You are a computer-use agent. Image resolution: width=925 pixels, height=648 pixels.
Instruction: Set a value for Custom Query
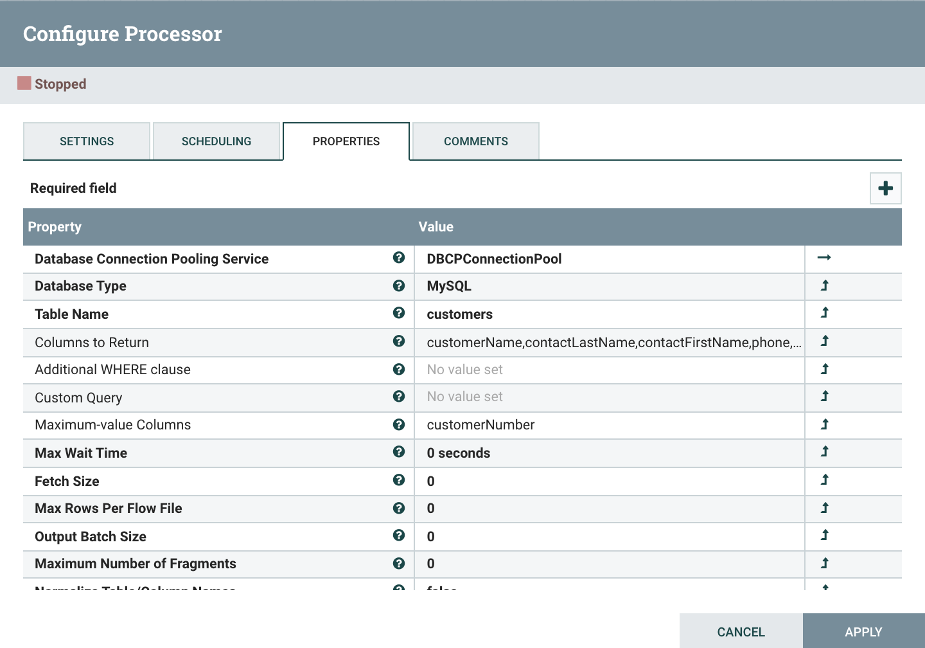(610, 398)
